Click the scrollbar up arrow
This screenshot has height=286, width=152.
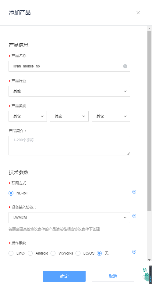149,28
